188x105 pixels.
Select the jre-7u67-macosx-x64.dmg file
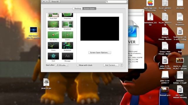coord(180,90)
